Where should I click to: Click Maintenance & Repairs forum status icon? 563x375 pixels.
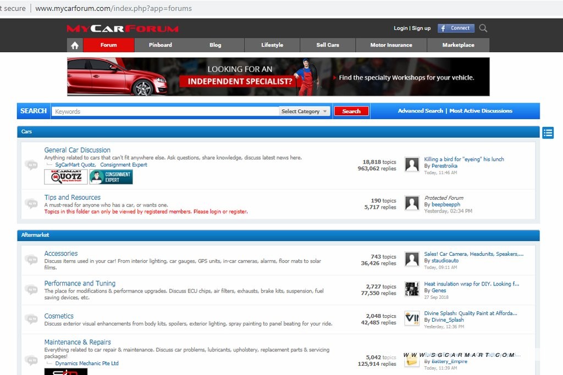pyautogui.click(x=31, y=360)
